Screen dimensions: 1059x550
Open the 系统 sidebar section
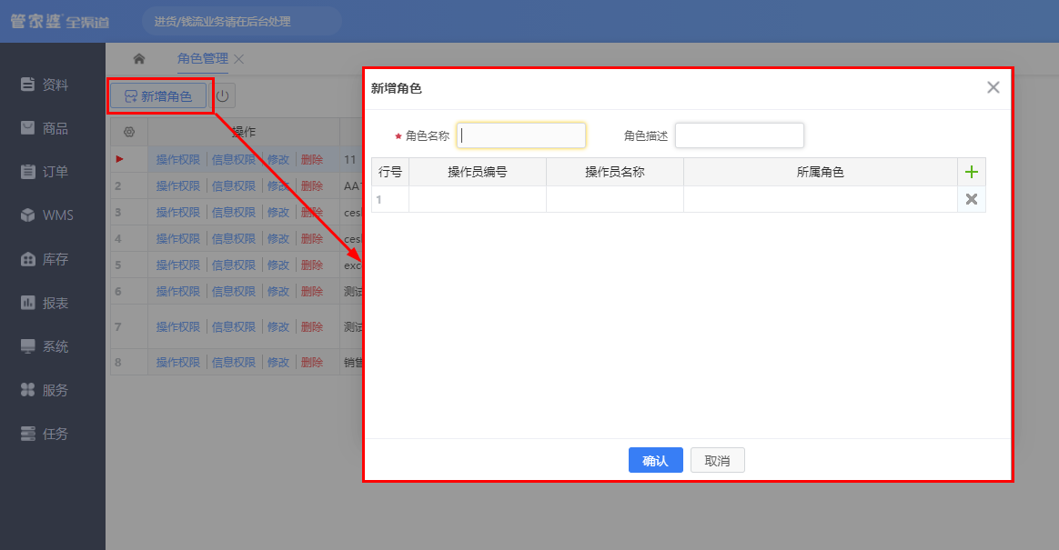45,346
